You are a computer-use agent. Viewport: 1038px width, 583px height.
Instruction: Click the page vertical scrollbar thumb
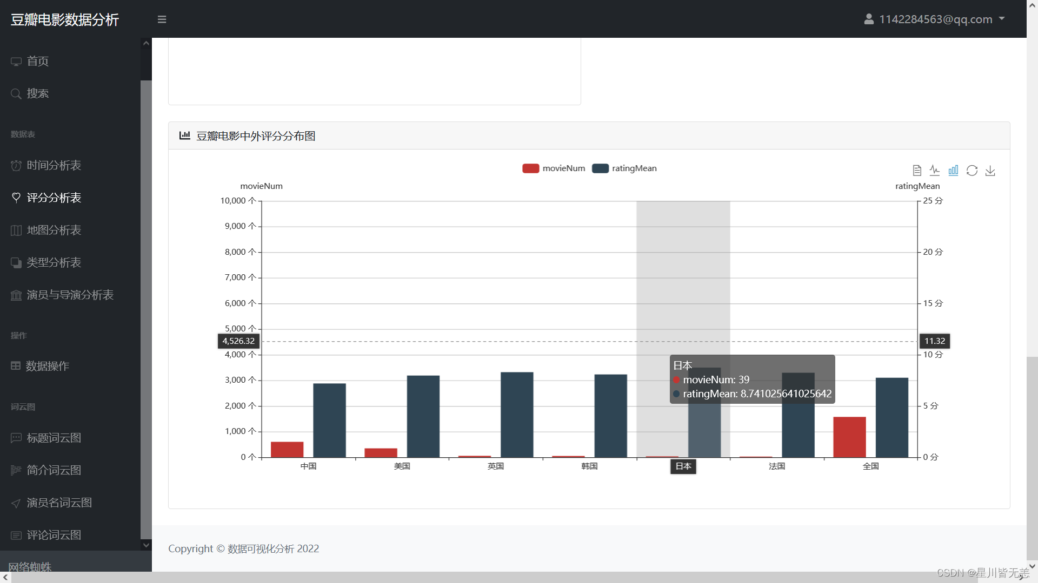[1032, 459]
